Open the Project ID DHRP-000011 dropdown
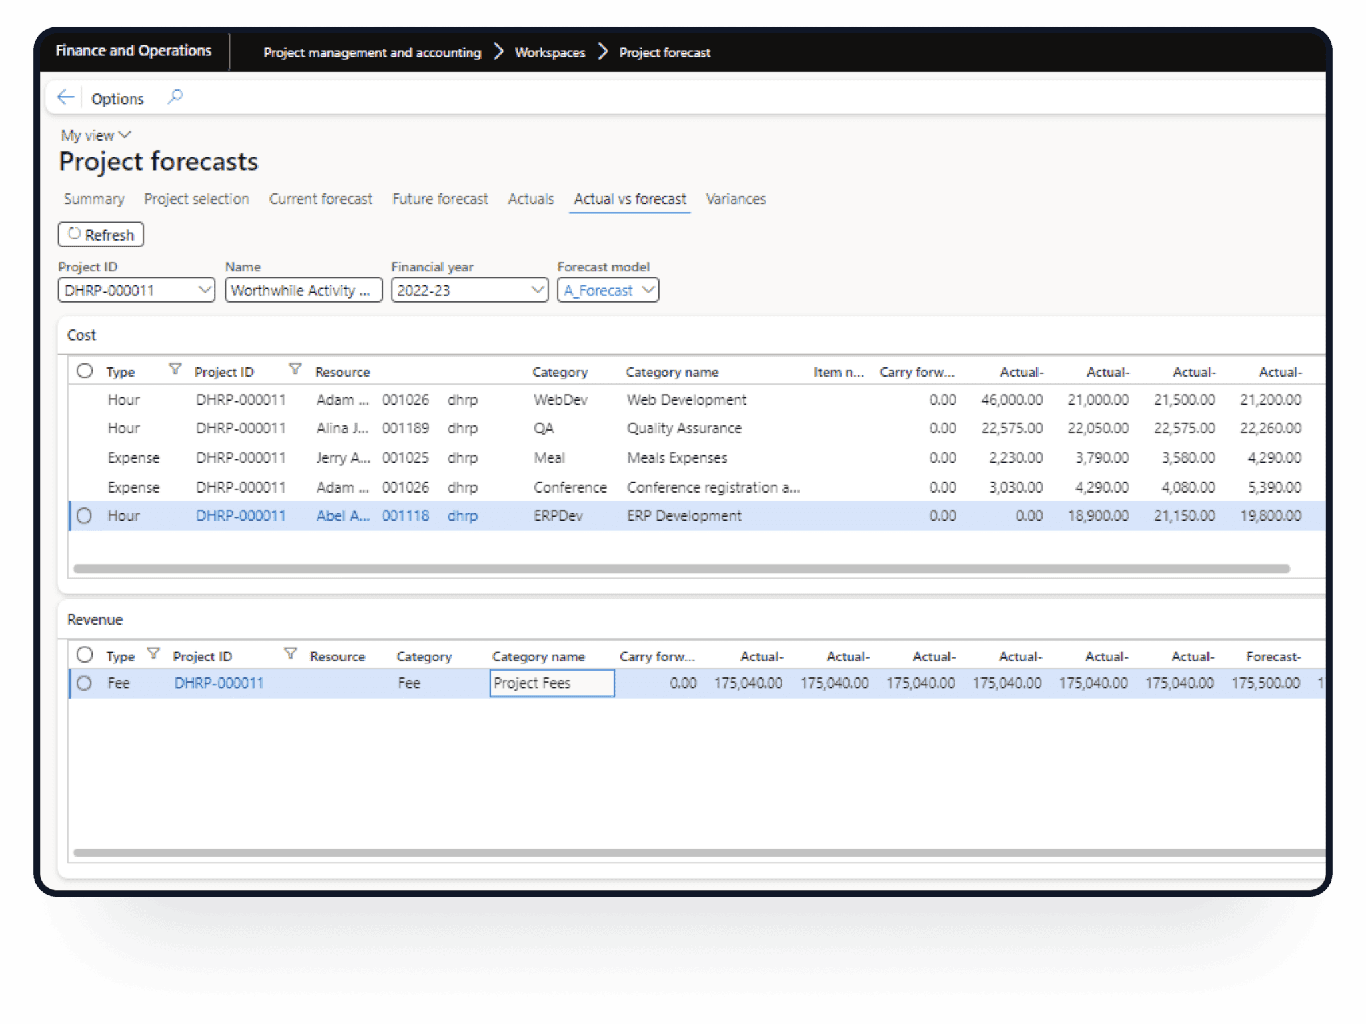 pyautogui.click(x=137, y=291)
